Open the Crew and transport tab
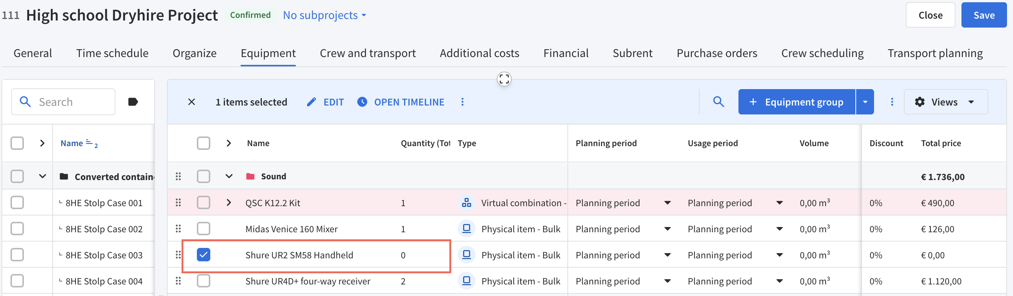This screenshot has width=1013, height=296. pos(367,53)
